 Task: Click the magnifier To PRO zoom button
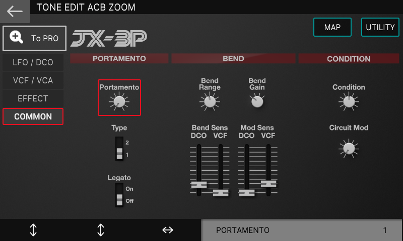point(34,39)
